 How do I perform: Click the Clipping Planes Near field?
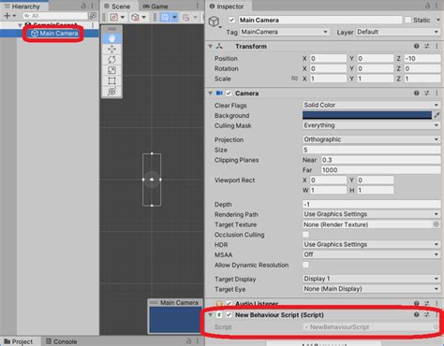380,160
